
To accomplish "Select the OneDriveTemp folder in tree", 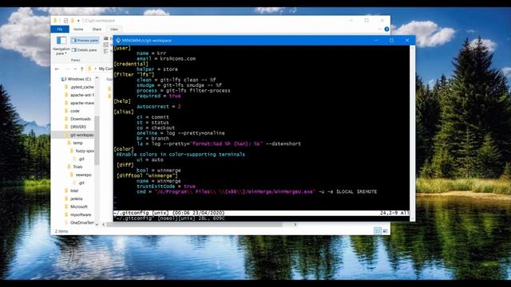I will click(x=80, y=222).
